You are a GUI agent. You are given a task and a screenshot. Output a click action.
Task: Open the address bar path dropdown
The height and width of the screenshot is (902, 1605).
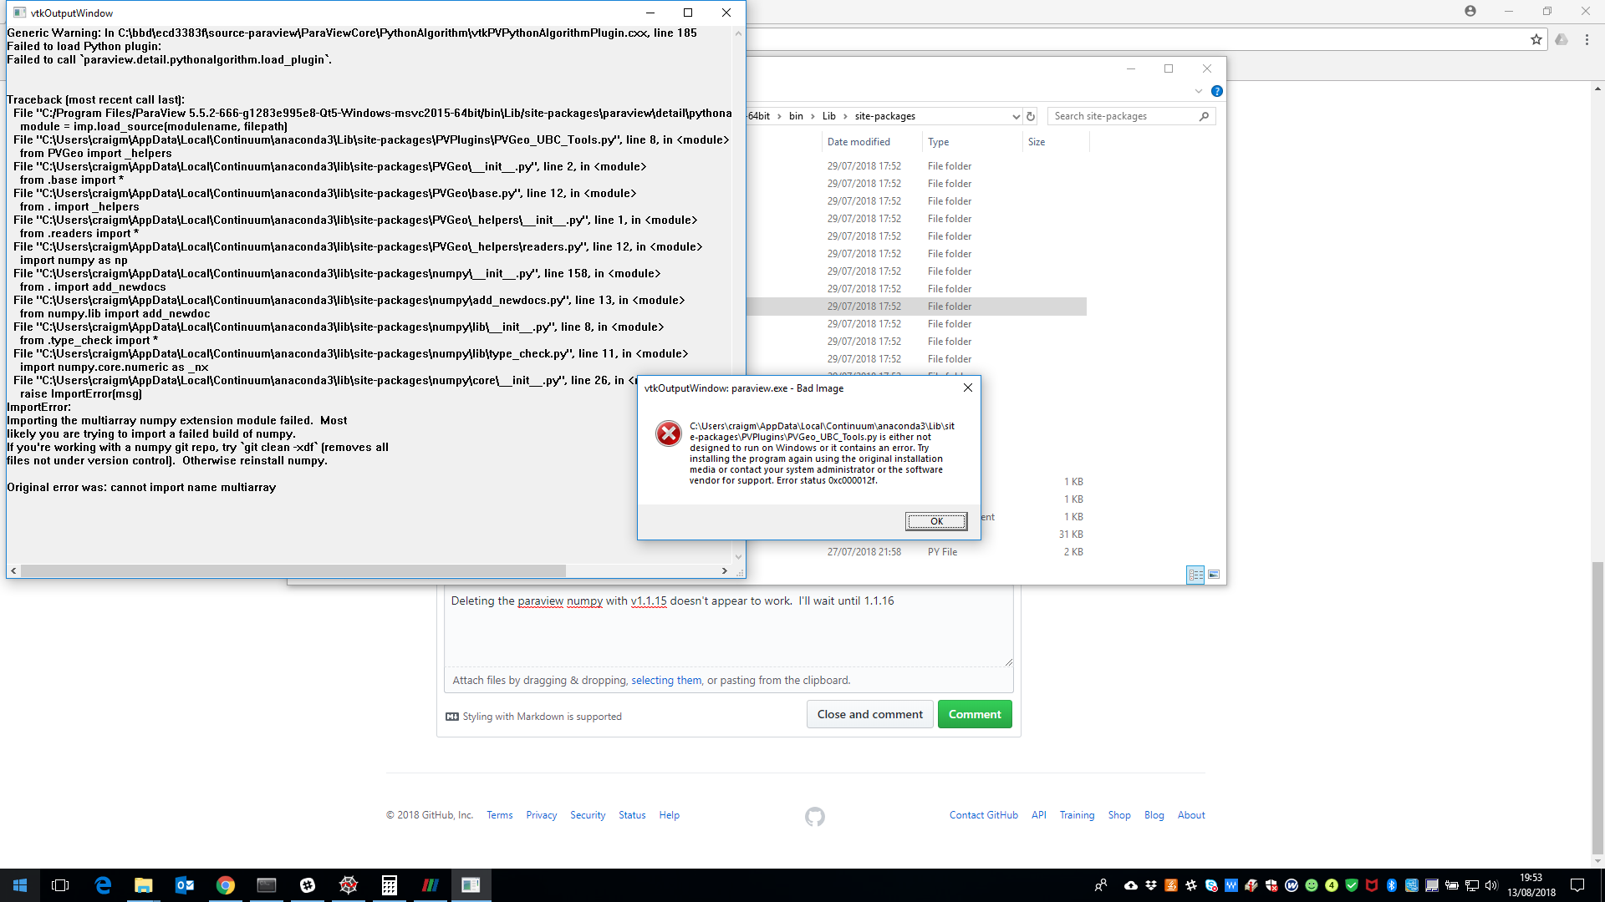pyautogui.click(x=1016, y=116)
